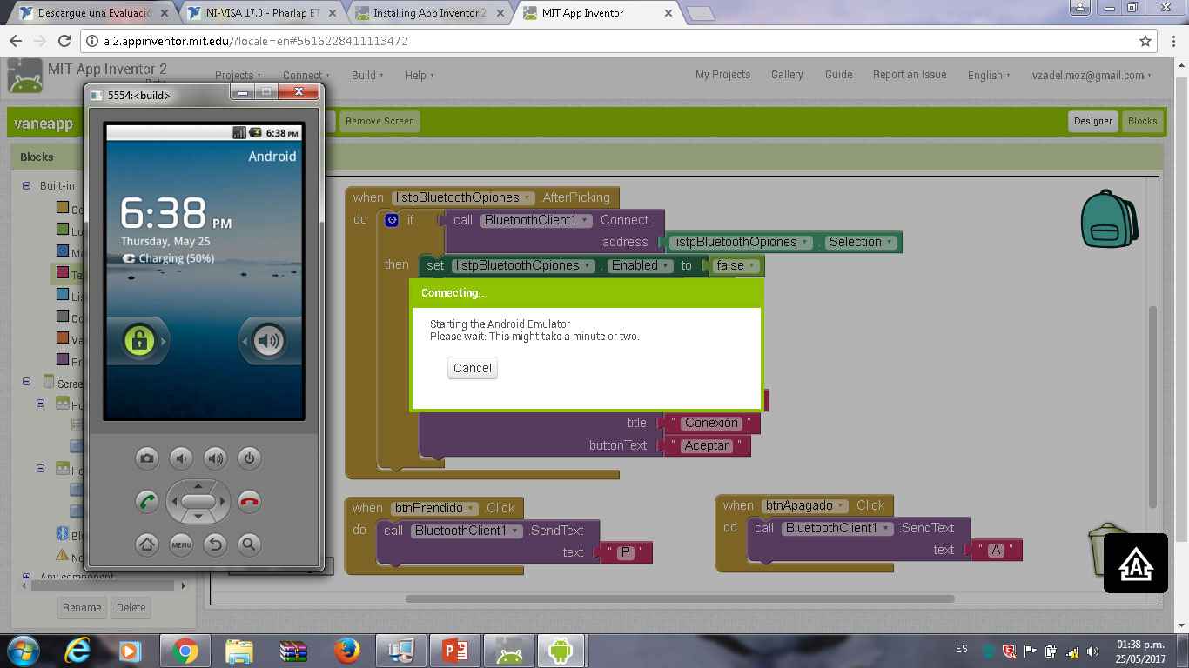Click the Rename button
The image size is (1189, 668).
point(82,607)
